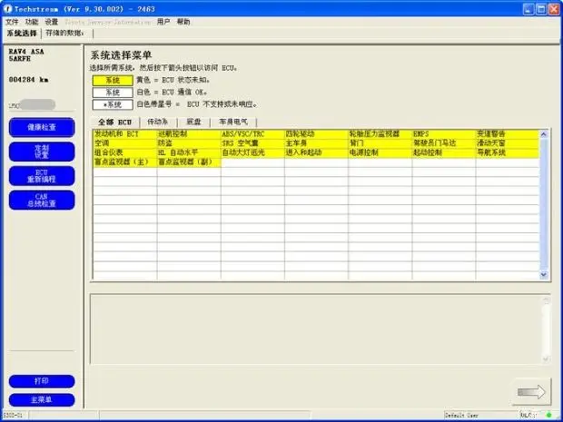This screenshot has height=422, width=563.
Task: Click the system table scrollbar up arrow
Action: click(544, 134)
